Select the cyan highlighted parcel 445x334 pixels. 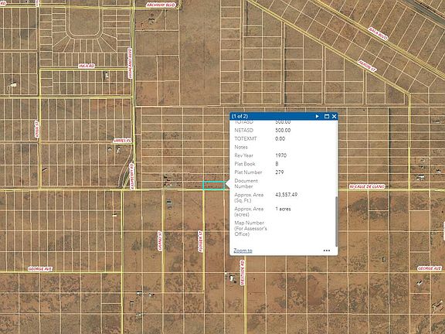[x=214, y=186]
